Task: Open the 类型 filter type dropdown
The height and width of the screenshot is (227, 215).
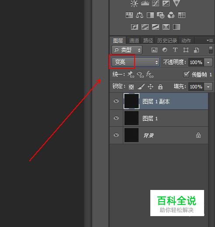Action: [127, 50]
